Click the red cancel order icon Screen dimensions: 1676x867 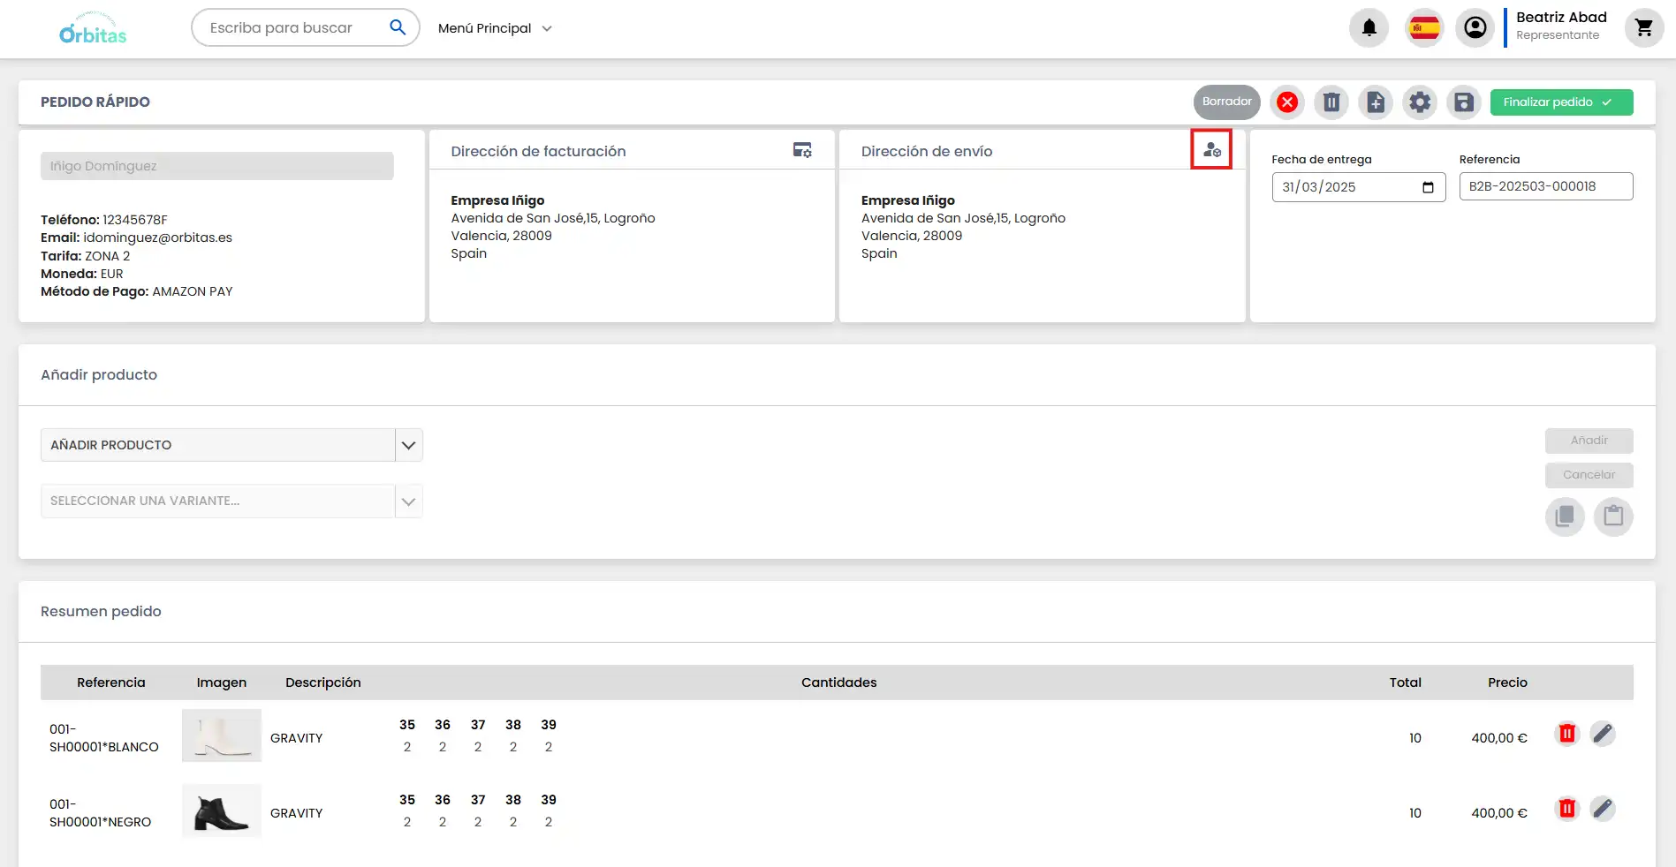pos(1287,102)
